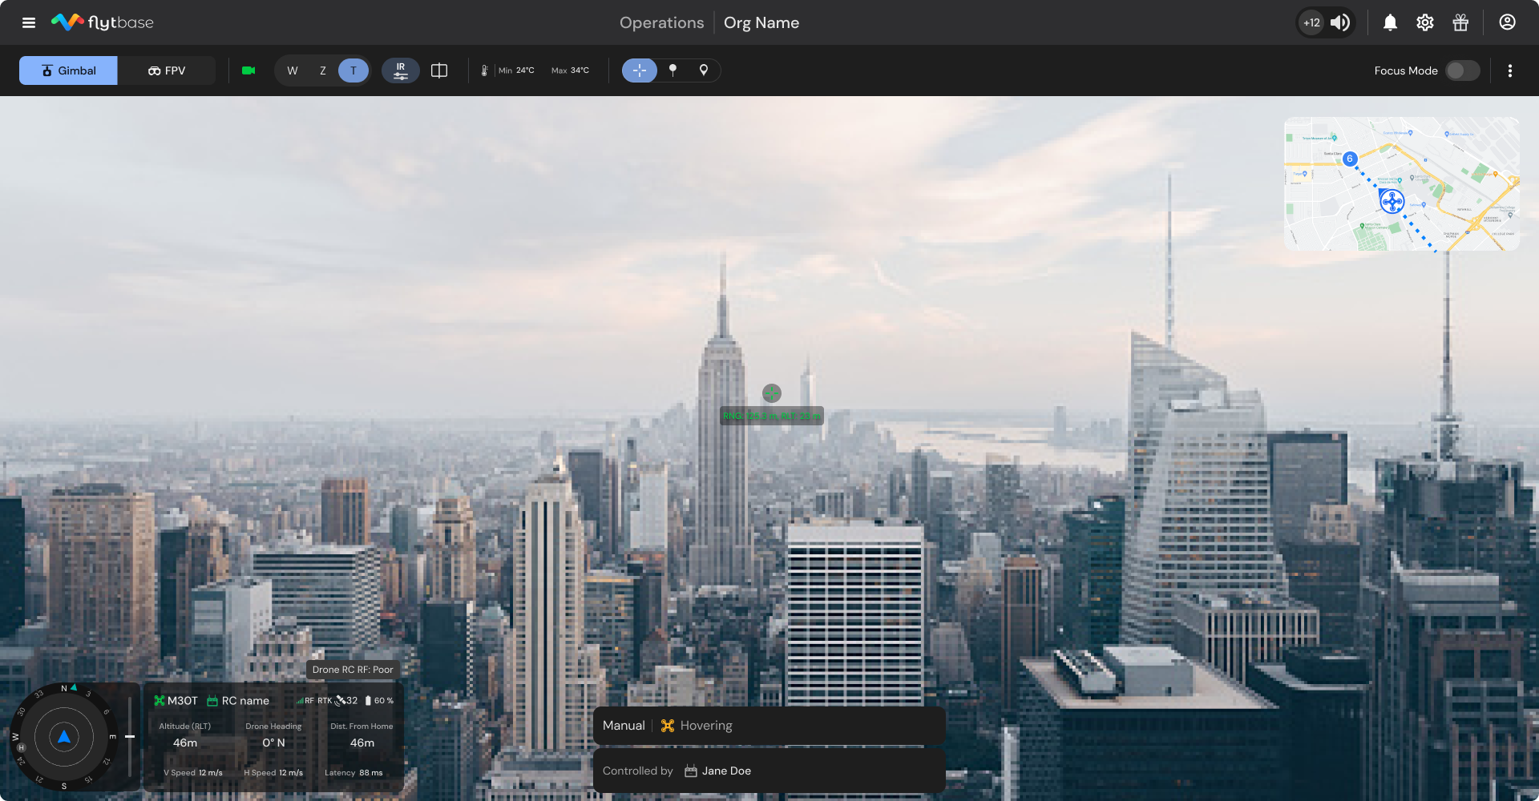
Task: Open the user profile account menu
Action: (1507, 22)
